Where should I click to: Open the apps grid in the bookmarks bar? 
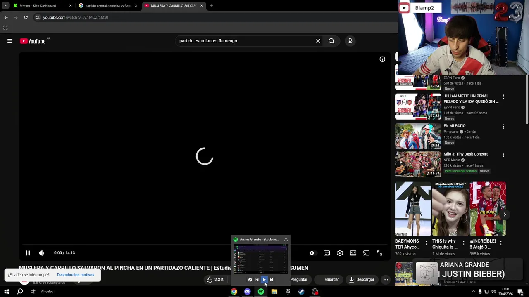tap(5, 28)
